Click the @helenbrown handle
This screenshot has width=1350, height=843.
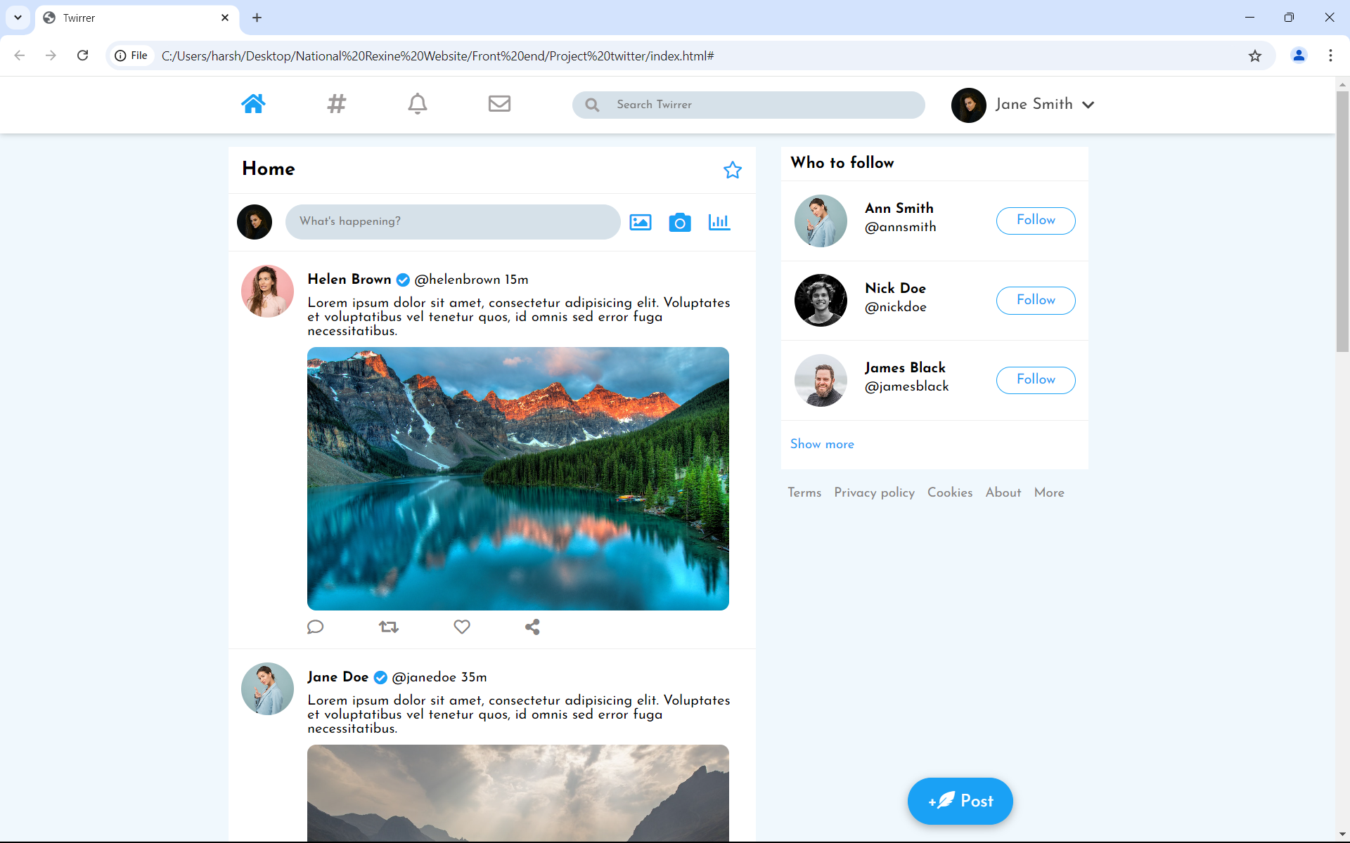coord(457,280)
